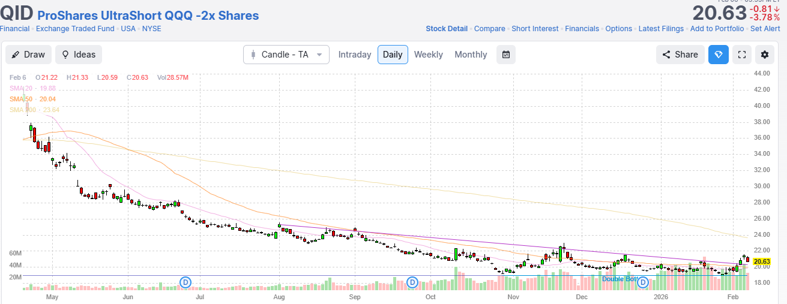Click the Set Alert link
This screenshot has width=787, height=304.
pyautogui.click(x=765, y=29)
